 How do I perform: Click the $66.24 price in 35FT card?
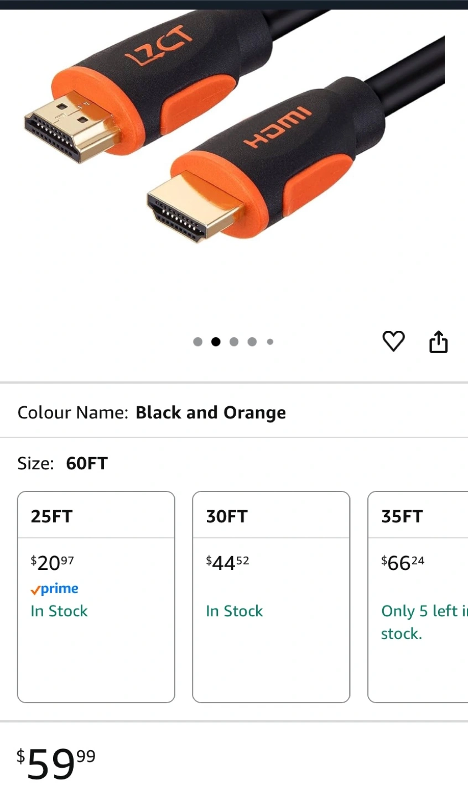403,563
